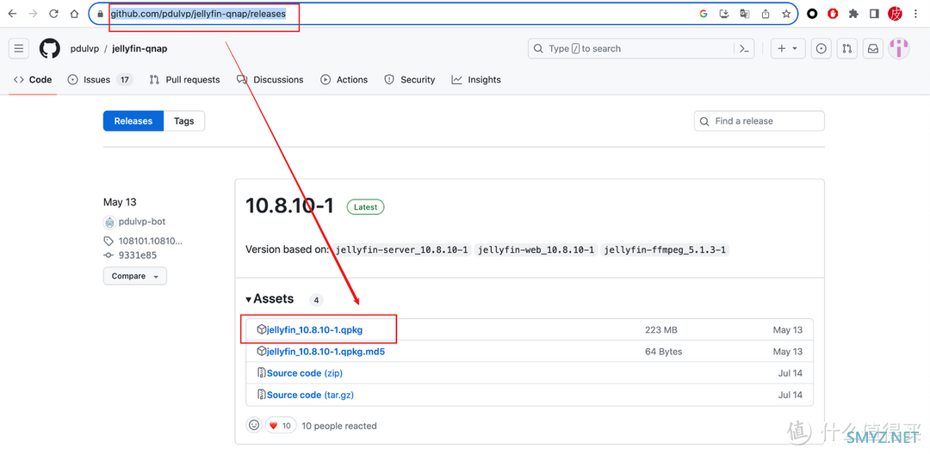Image resolution: width=930 pixels, height=454 pixels.
Task: Click the red adblock extension icon
Action: tap(833, 14)
